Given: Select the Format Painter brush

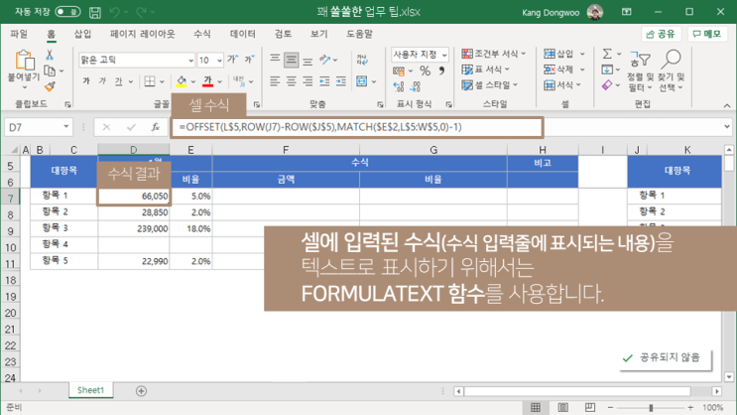Looking at the screenshot, I should [x=50, y=86].
